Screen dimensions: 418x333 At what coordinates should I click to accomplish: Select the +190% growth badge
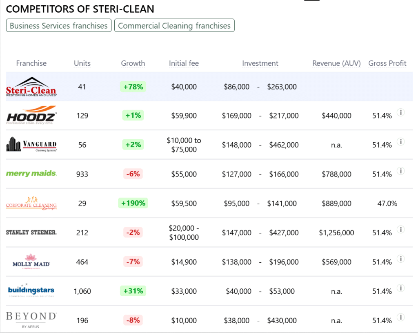point(133,203)
